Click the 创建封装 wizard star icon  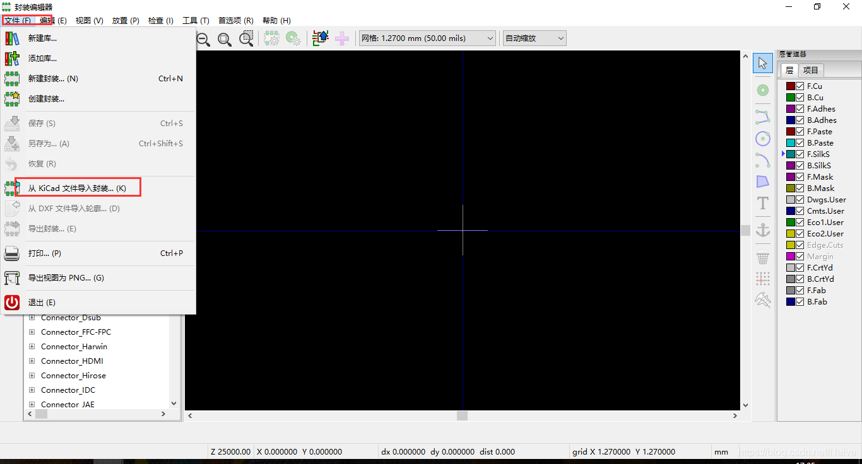point(12,99)
